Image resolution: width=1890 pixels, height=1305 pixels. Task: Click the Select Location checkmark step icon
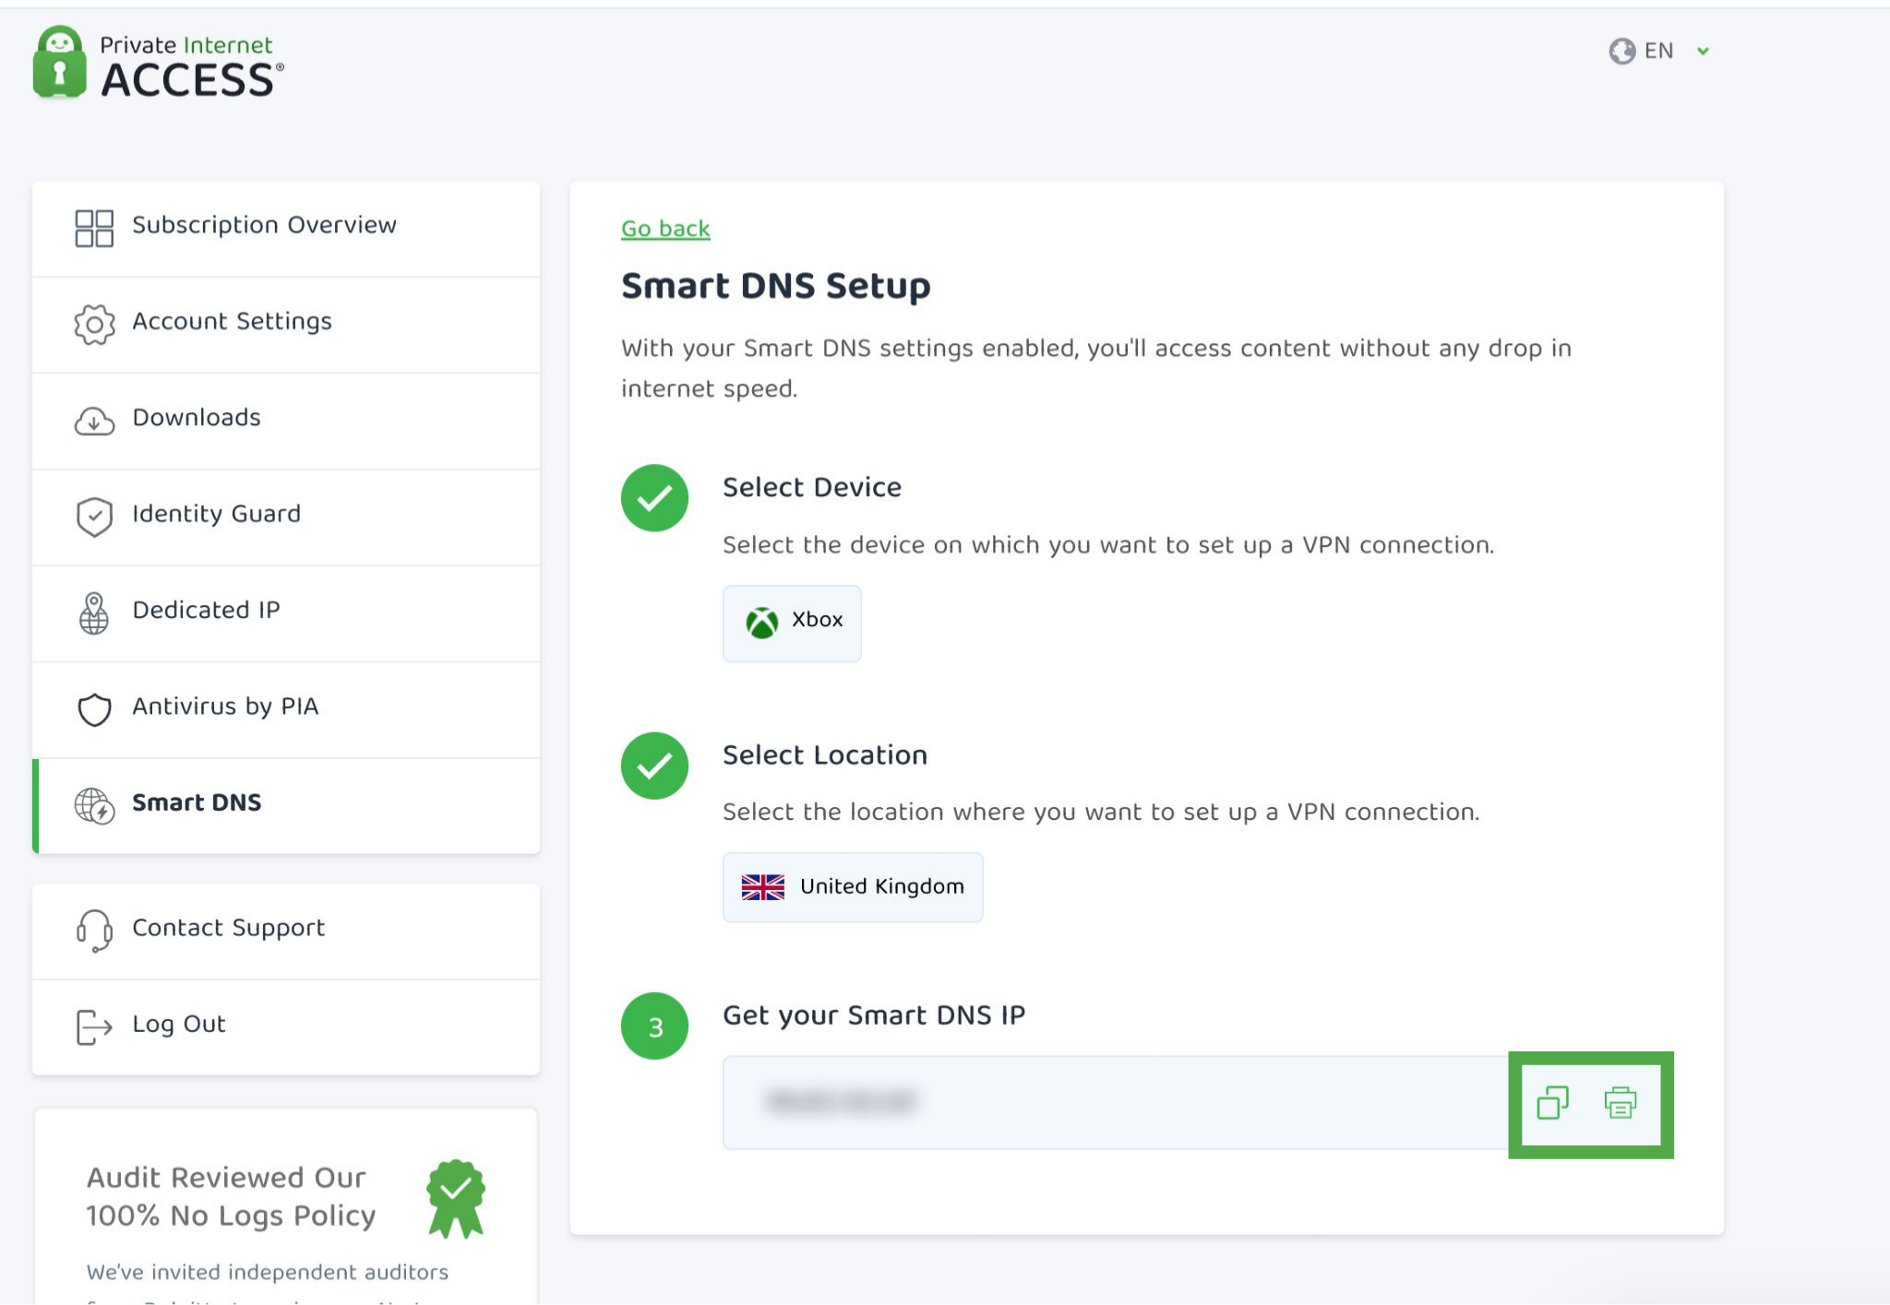[654, 765]
